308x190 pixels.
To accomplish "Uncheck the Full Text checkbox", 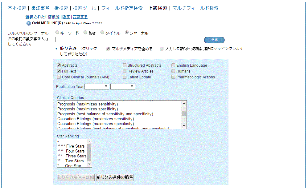I will pyautogui.click(x=59, y=71).
